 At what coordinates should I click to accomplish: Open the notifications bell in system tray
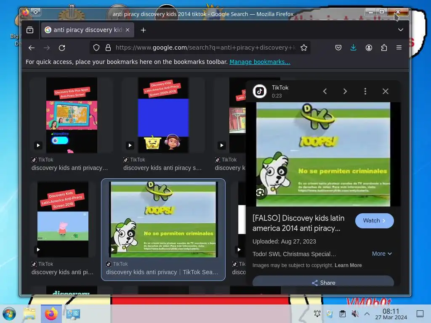[317, 314]
